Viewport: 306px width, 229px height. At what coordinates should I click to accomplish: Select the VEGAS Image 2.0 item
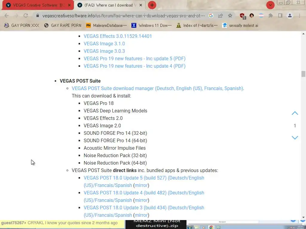pos(102,126)
